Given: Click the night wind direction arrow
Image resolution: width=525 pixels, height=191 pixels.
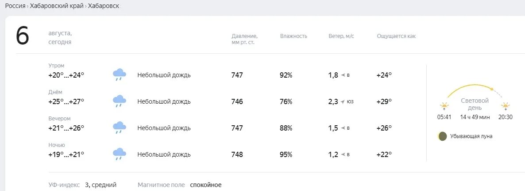Looking at the screenshot, I should [343, 154].
